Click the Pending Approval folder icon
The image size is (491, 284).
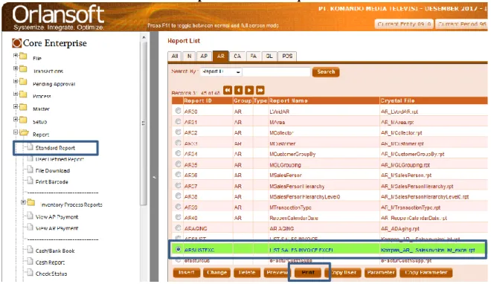click(x=23, y=83)
